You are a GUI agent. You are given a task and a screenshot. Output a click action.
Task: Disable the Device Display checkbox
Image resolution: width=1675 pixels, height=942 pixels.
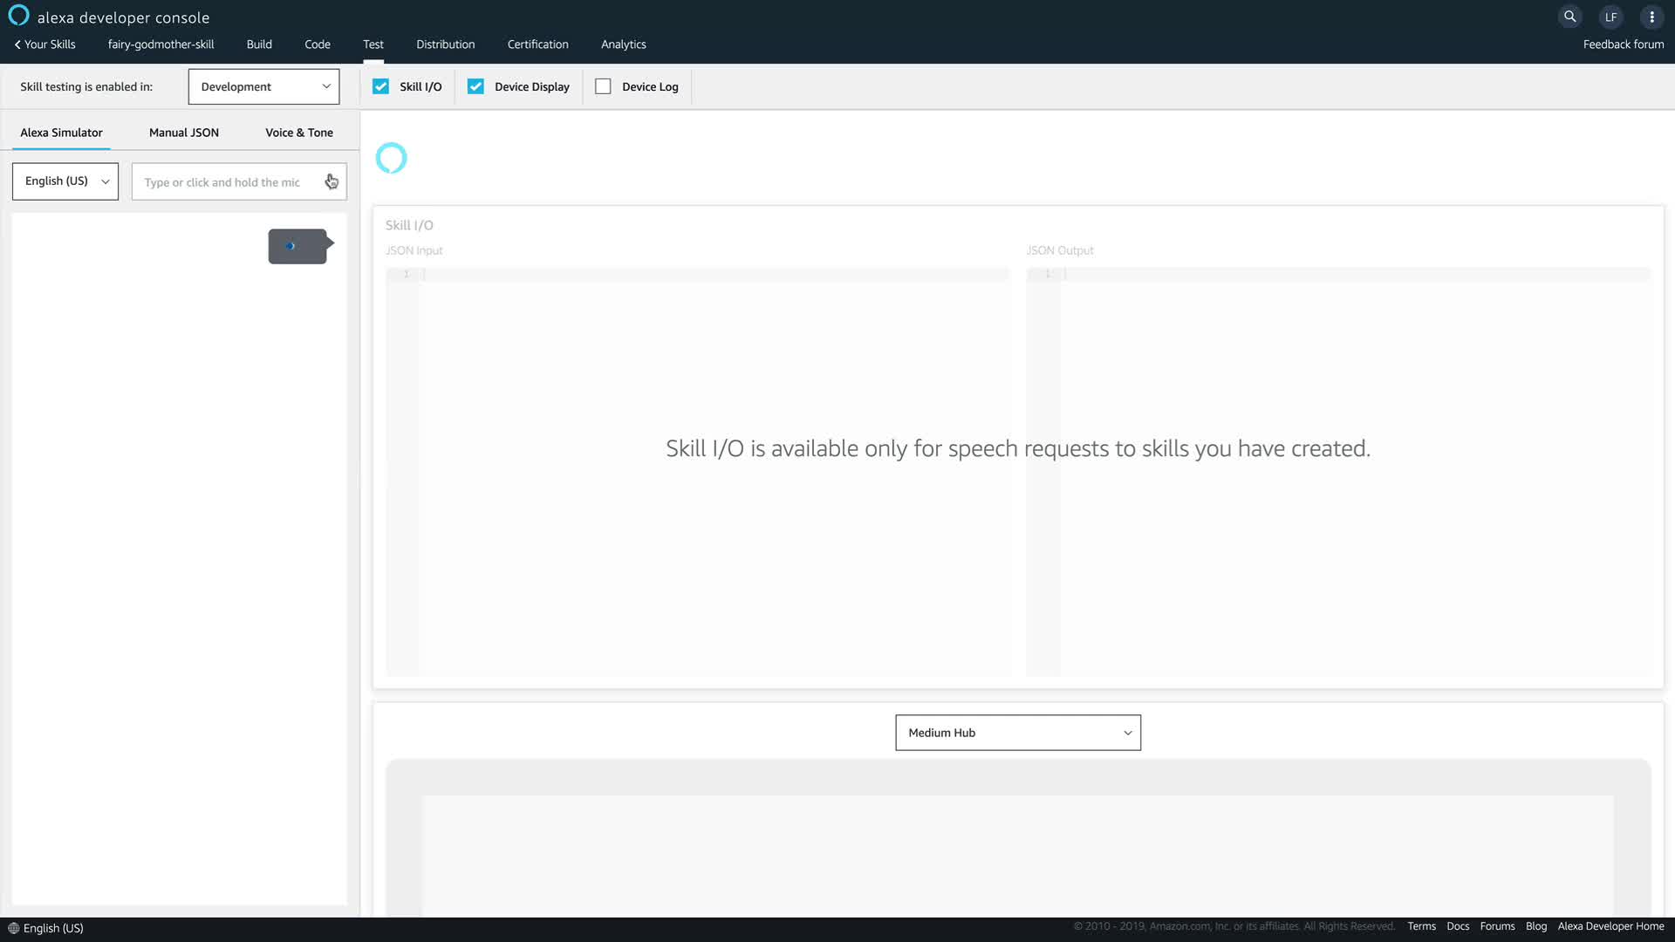[475, 86]
